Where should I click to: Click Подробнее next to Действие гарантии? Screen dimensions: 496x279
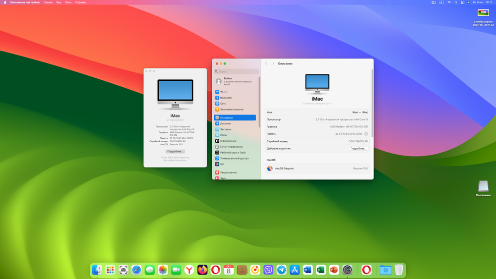(358, 149)
